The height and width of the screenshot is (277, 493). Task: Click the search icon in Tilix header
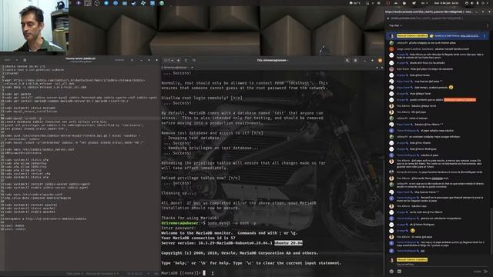point(347,60)
